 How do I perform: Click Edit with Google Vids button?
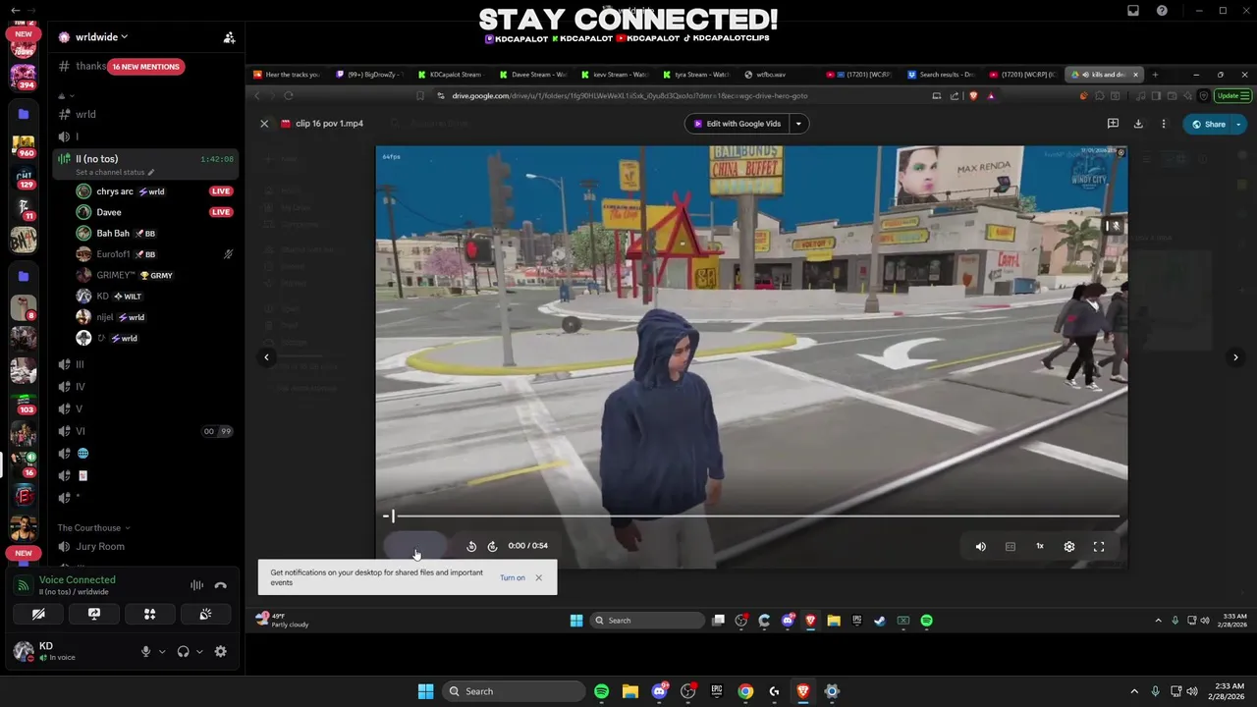coord(737,124)
